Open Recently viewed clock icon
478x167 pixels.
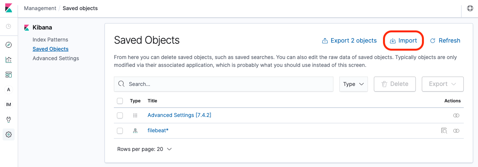(x=9, y=27)
